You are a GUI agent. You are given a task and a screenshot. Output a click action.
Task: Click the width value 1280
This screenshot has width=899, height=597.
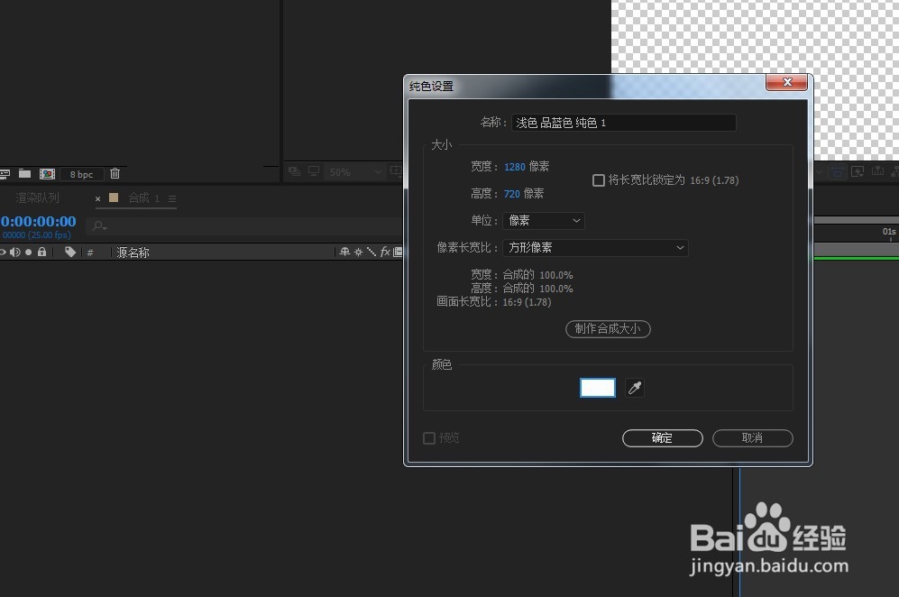pos(514,167)
